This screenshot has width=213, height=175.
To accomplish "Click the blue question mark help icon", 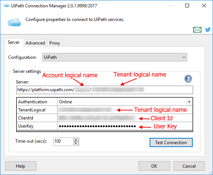I will pos(188,79).
